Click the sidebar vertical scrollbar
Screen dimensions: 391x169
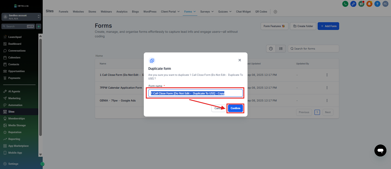40,85
